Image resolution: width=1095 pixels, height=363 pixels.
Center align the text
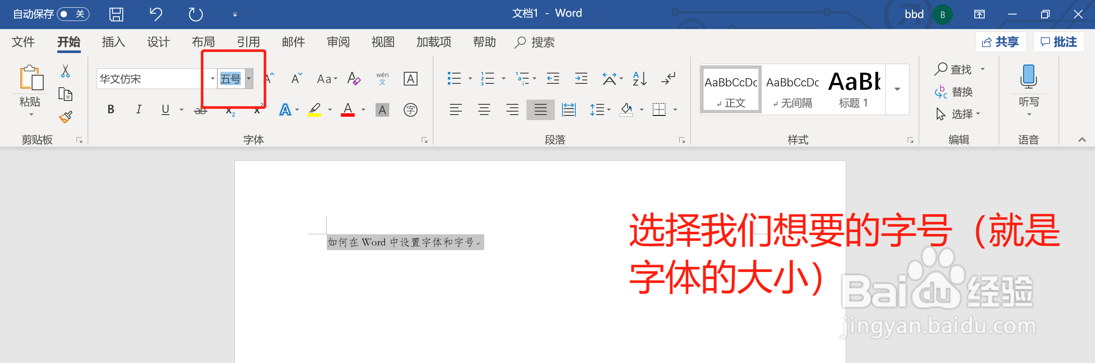[484, 110]
